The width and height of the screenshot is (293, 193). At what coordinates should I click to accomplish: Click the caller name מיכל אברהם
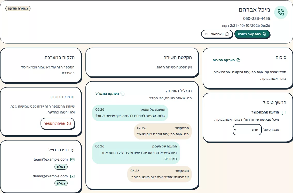pyautogui.click(x=254, y=10)
